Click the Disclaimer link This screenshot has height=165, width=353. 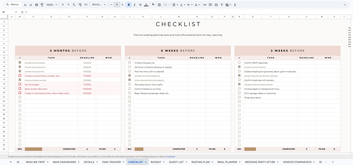[x=170, y=157]
